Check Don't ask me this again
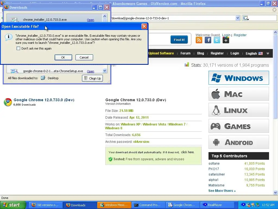This screenshot has height=209, width=278. point(18,48)
